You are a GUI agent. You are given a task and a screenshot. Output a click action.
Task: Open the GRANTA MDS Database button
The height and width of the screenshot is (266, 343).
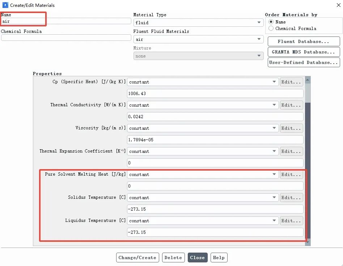tap(304, 52)
